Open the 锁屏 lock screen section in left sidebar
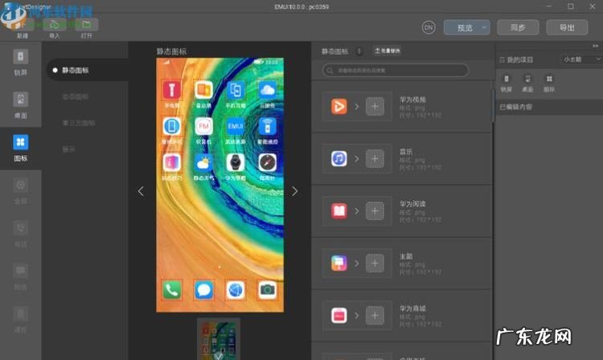This screenshot has width=603, height=360. [20, 62]
